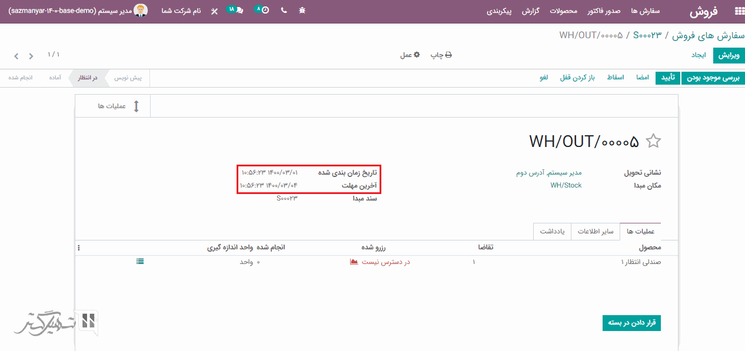
Task: Open WH/Stock source location link
Action: 566,185
